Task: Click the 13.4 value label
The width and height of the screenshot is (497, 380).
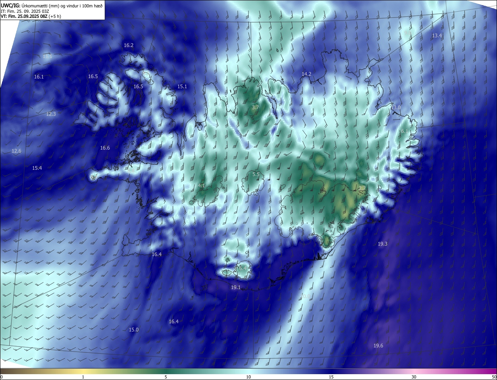Action: point(437,36)
